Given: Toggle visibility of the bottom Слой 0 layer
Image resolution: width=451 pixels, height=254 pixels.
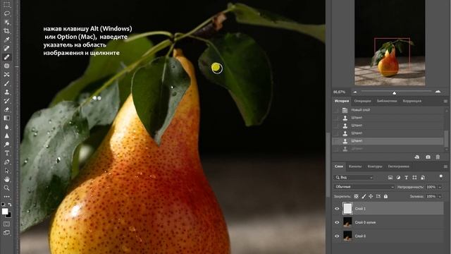Looking at the screenshot, I should tap(337, 236).
